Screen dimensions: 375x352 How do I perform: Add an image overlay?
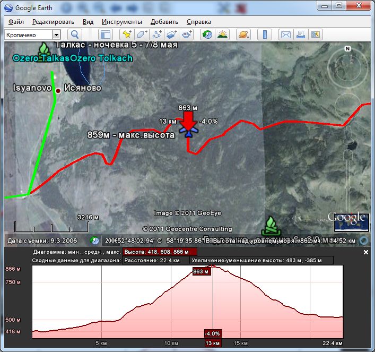172,35
